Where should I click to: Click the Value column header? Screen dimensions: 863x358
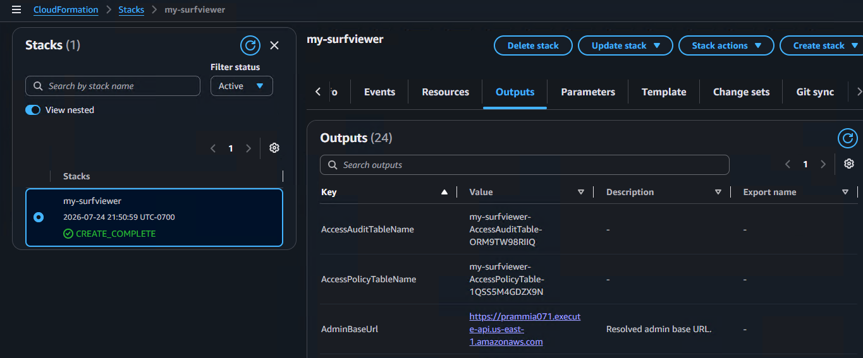click(481, 192)
